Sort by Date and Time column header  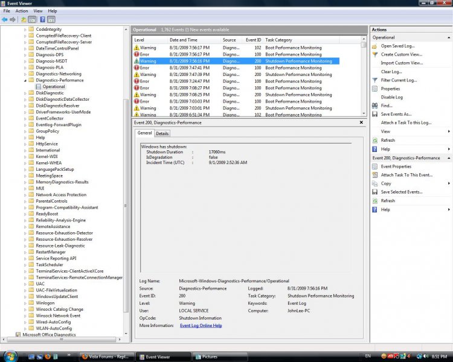coord(194,40)
